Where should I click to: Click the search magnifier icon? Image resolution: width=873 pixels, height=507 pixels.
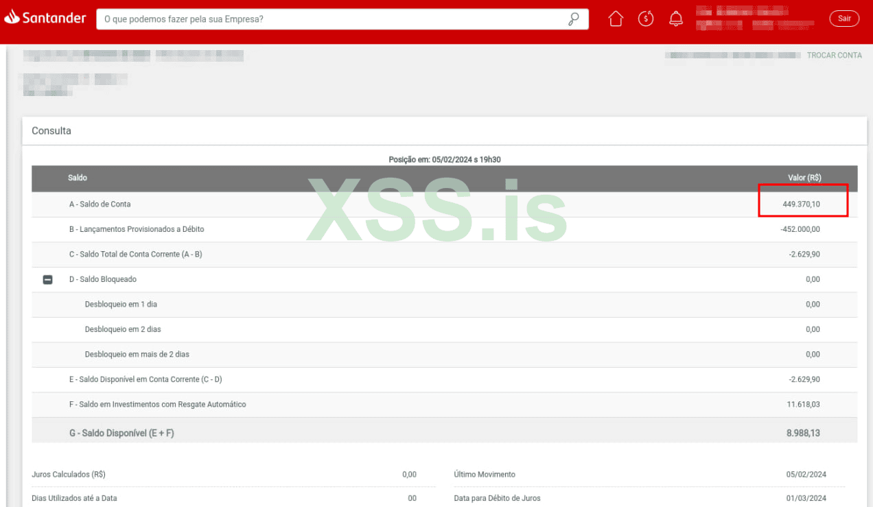click(x=574, y=19)
